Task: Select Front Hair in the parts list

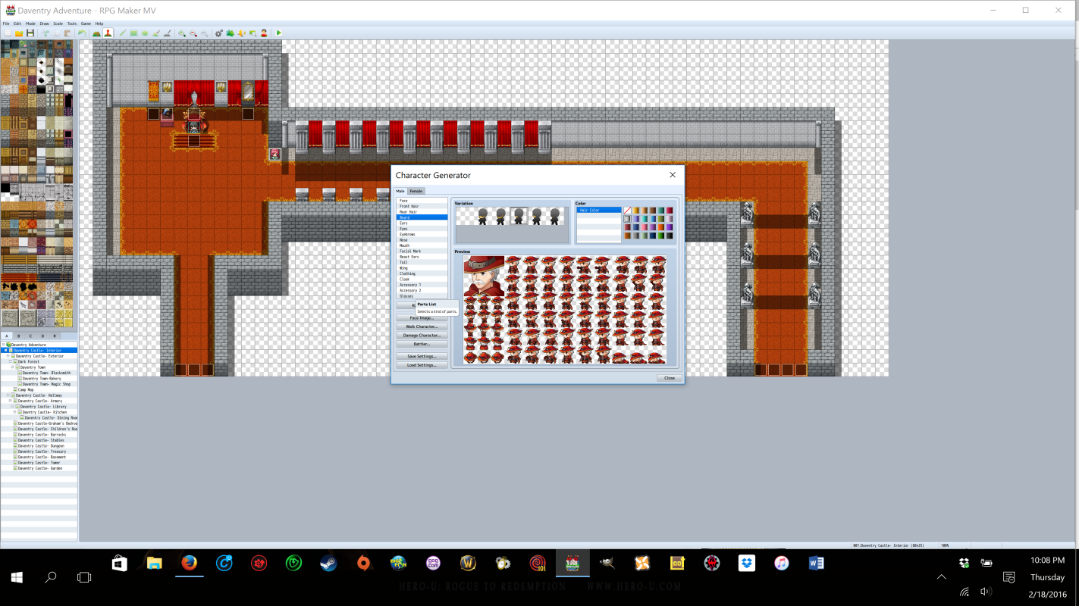Action: tap(422, 206)
